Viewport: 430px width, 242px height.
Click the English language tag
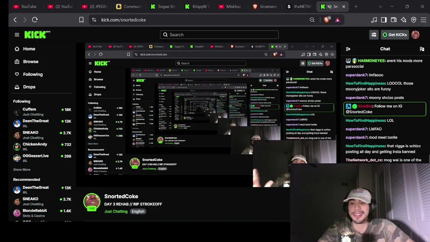tap(138, 211)
